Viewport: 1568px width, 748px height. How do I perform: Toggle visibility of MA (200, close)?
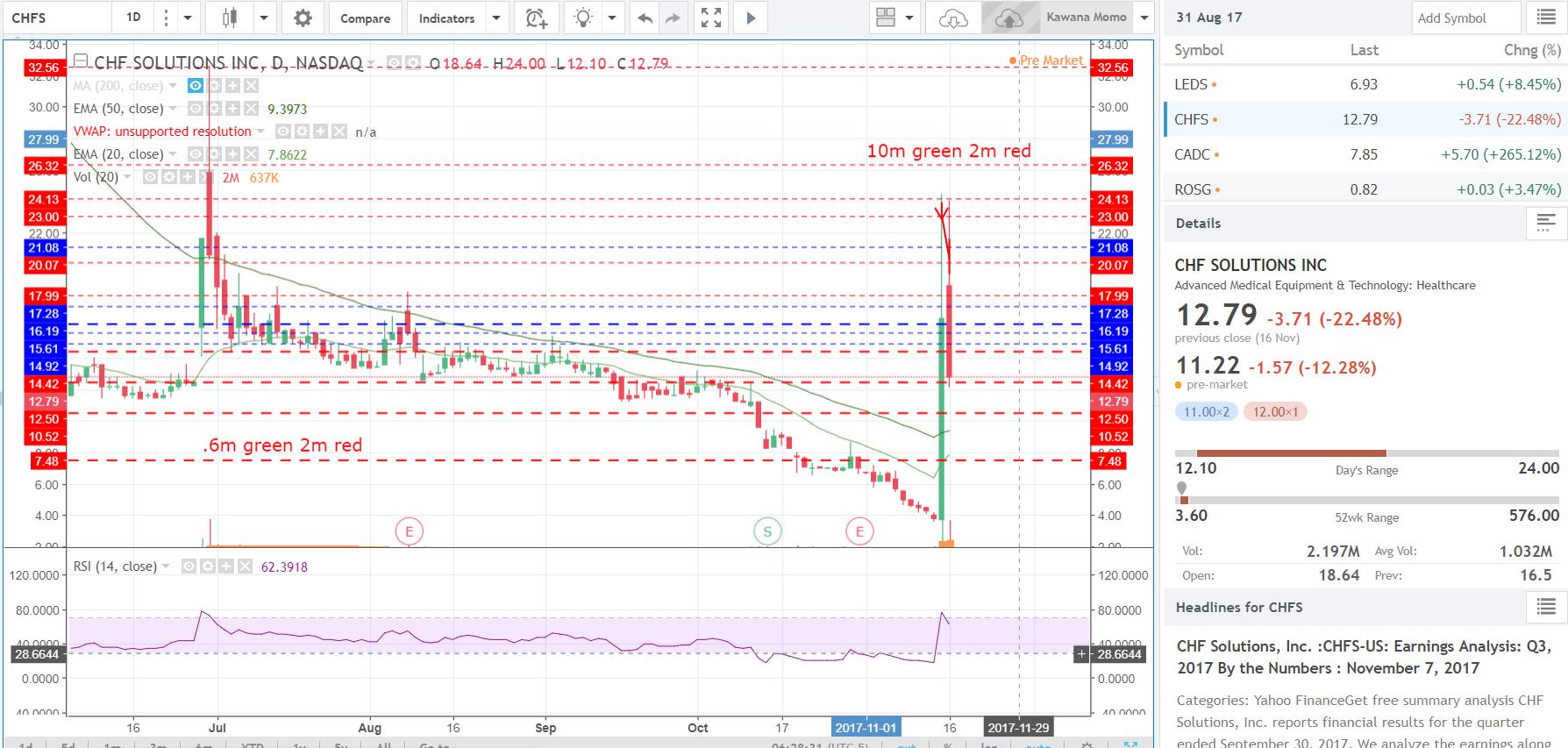click(196, 86)
